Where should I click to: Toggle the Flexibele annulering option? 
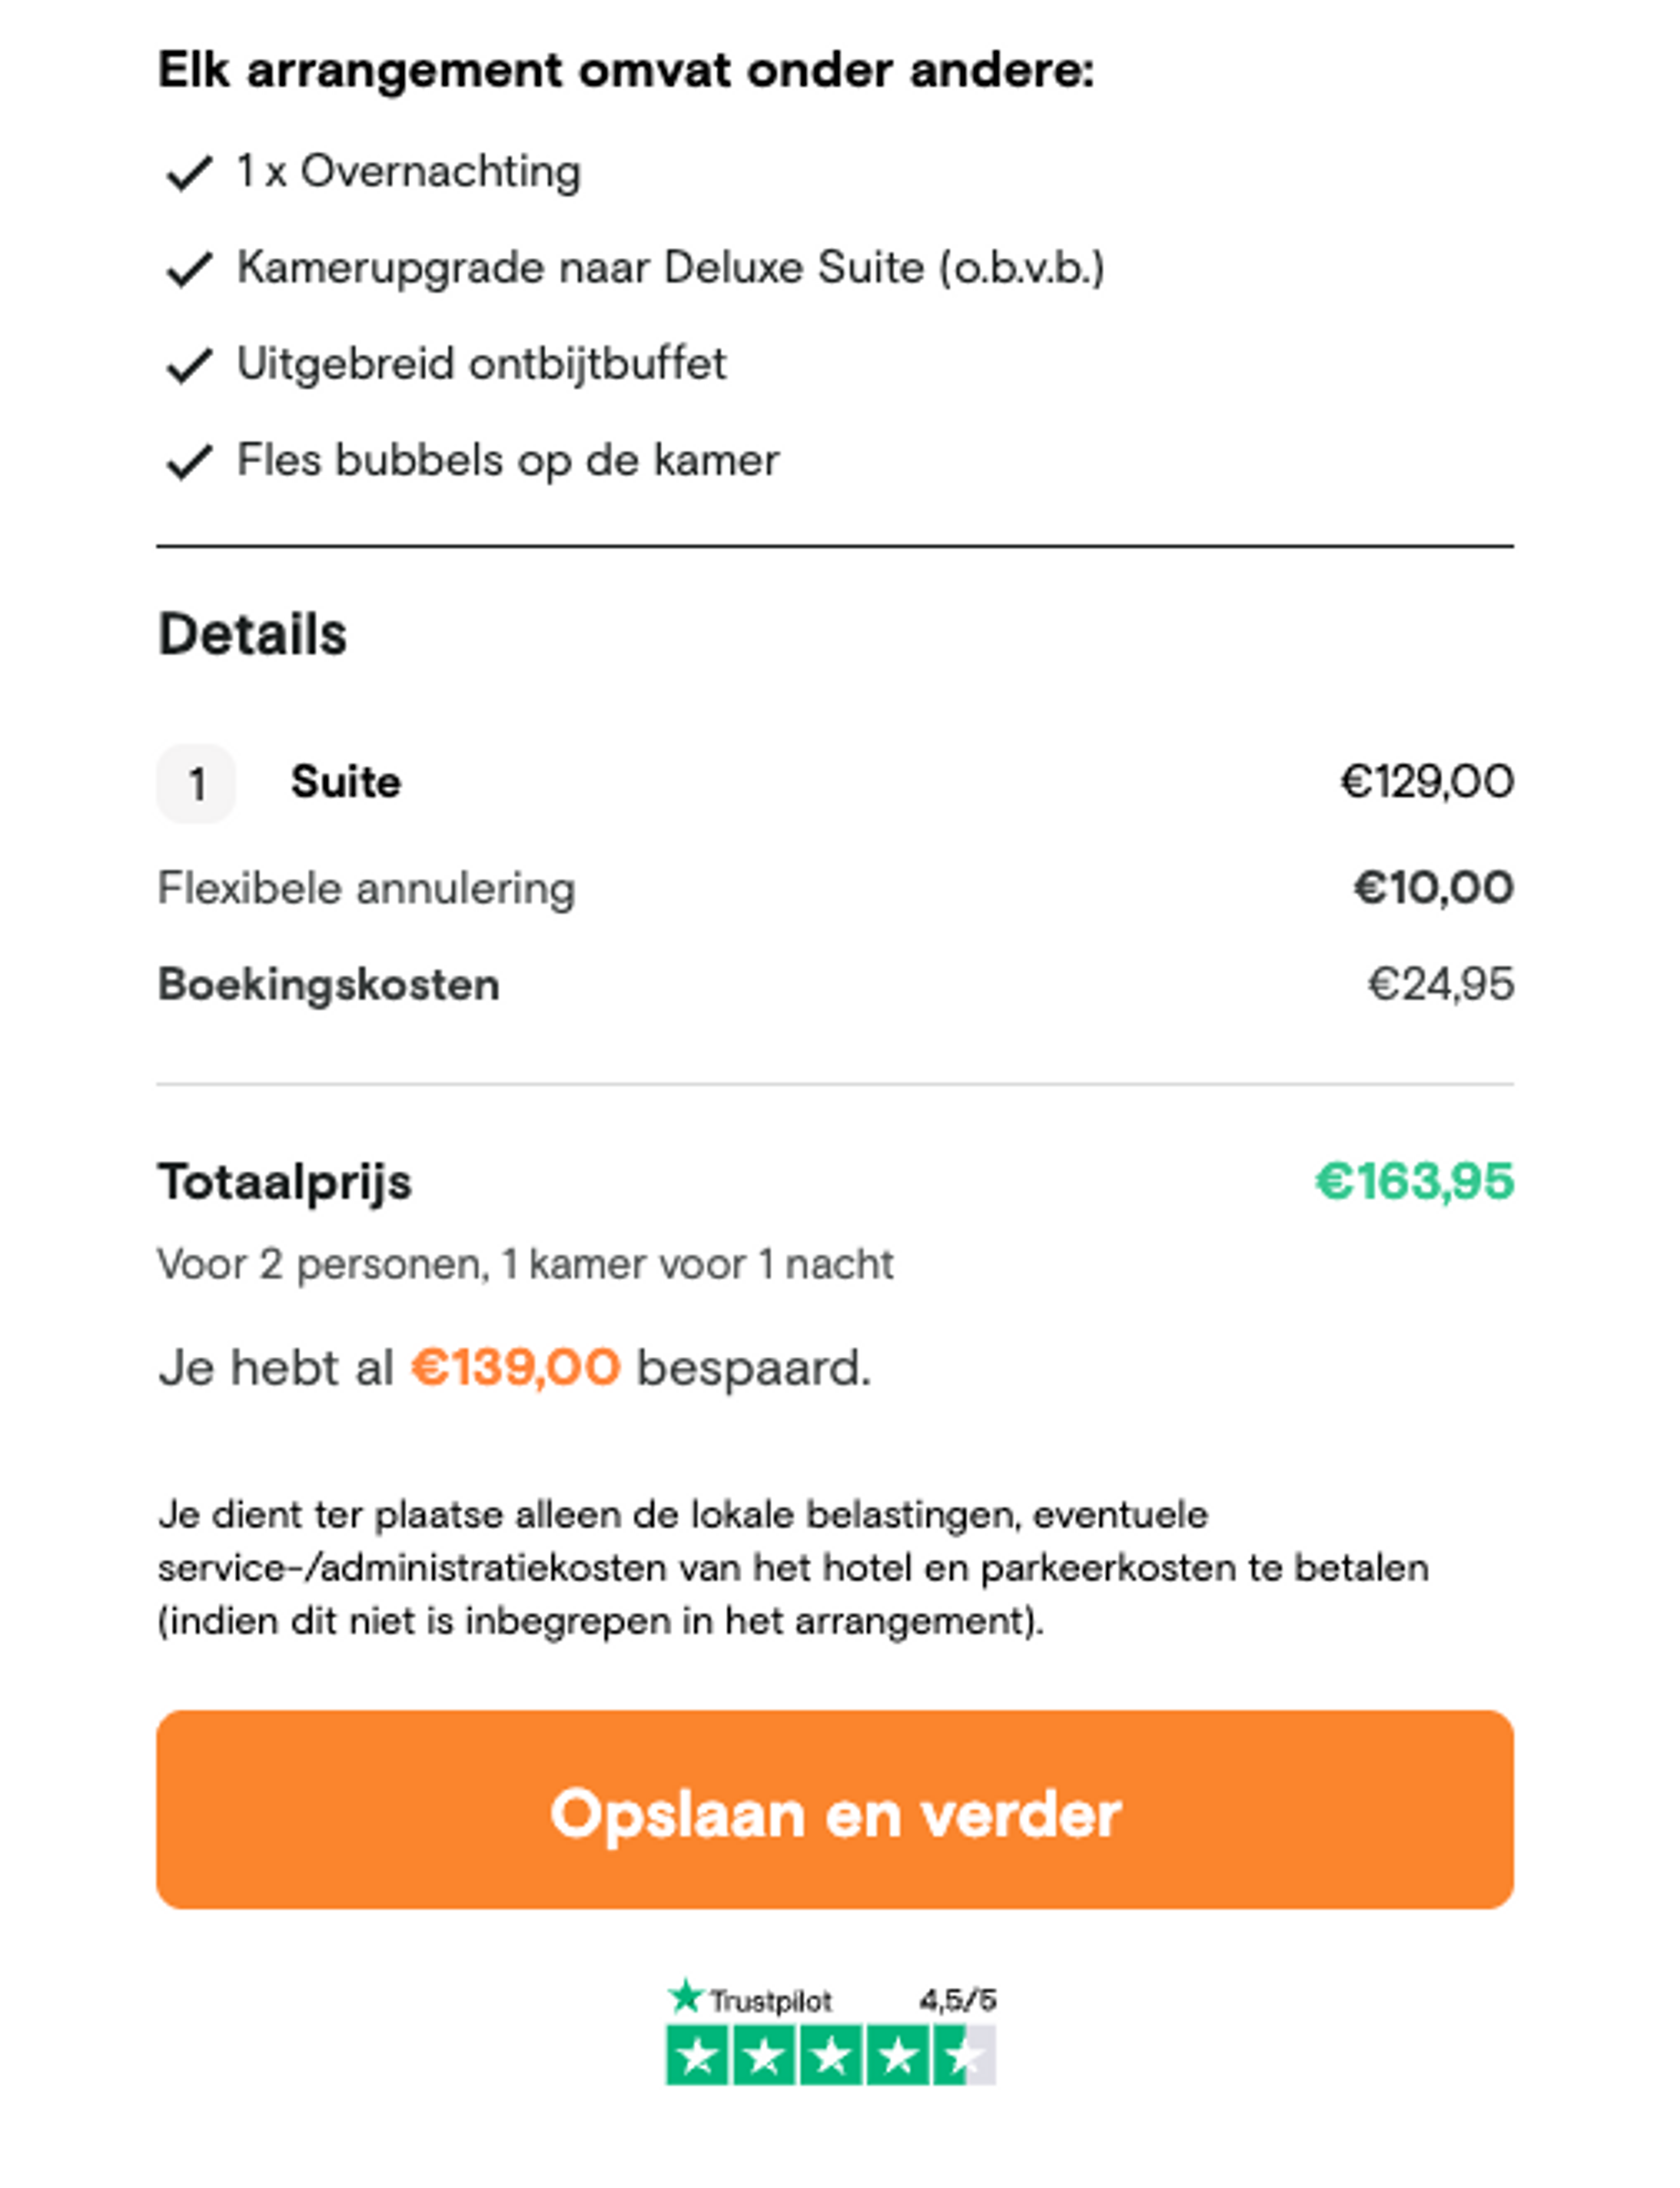pos(366,886)
